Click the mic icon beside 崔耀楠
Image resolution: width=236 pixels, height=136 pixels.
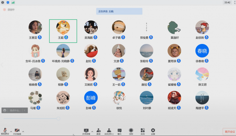[179, 84]
